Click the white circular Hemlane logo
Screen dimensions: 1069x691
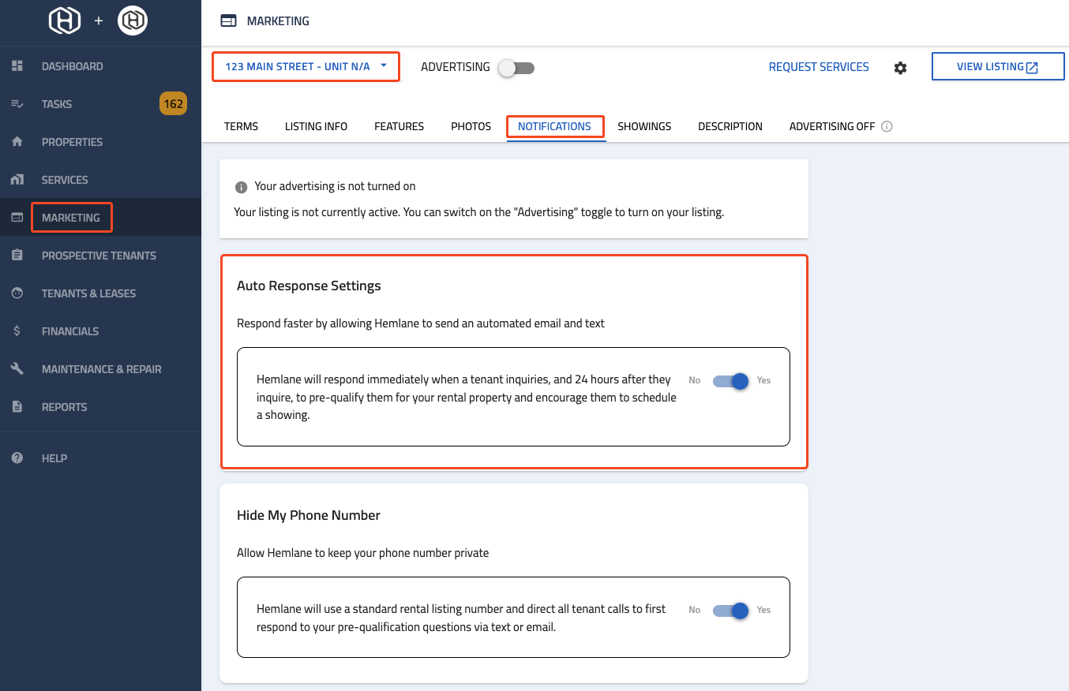133,21
